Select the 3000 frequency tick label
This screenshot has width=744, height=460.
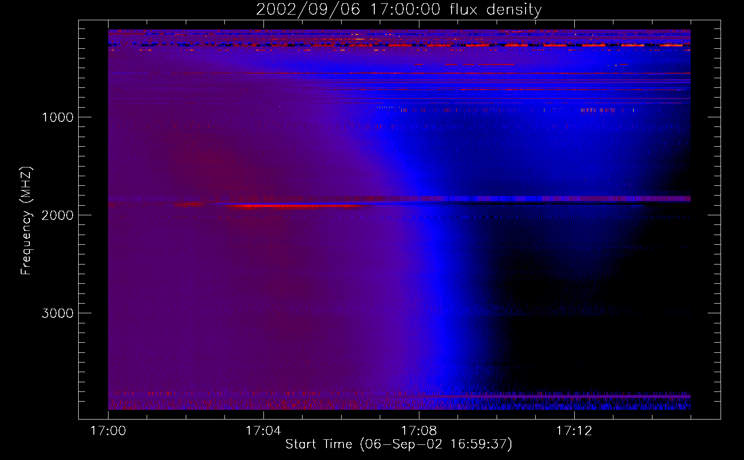point(57,313)
